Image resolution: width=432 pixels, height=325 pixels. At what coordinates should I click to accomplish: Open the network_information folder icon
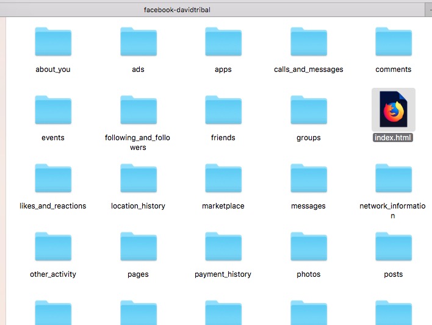pos(394,178)
